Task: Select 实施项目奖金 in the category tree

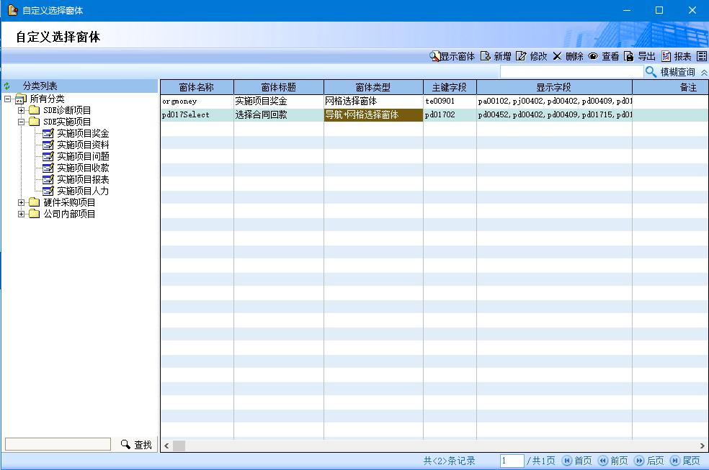Action: click(82, 133)
